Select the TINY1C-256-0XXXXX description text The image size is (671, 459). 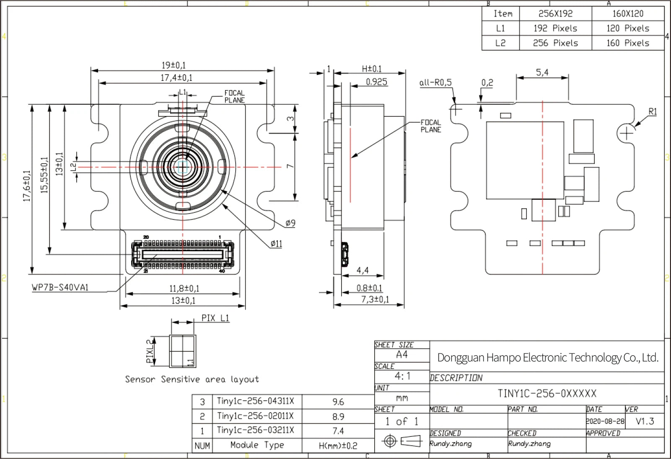547,394
